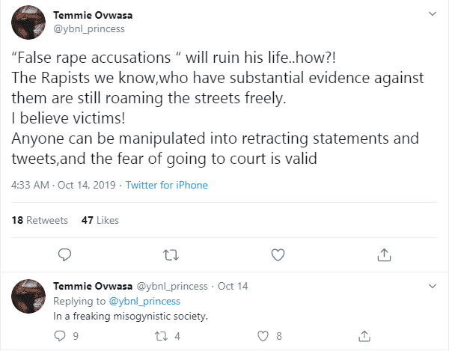This screenshot has width=449, height=351.
Task: View the 18 Retweets list
Action: [40, 220]
